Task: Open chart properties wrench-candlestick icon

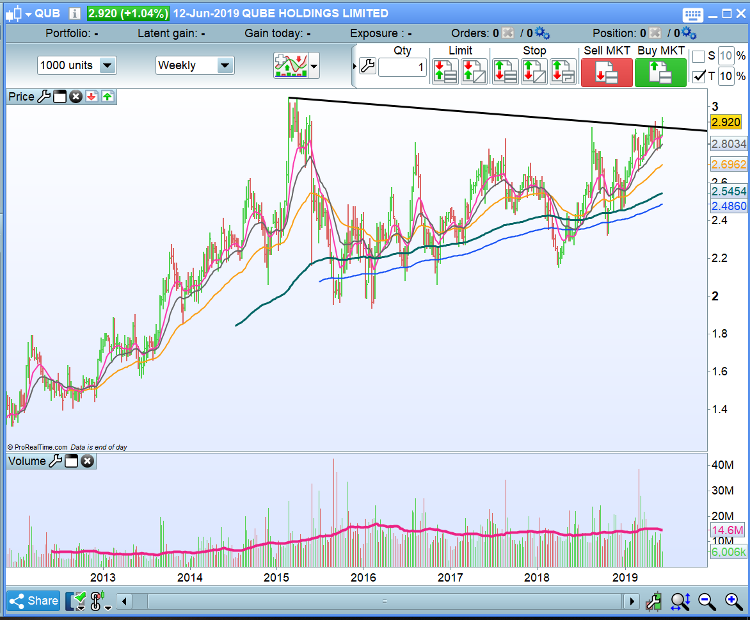Action: [653, 602]
